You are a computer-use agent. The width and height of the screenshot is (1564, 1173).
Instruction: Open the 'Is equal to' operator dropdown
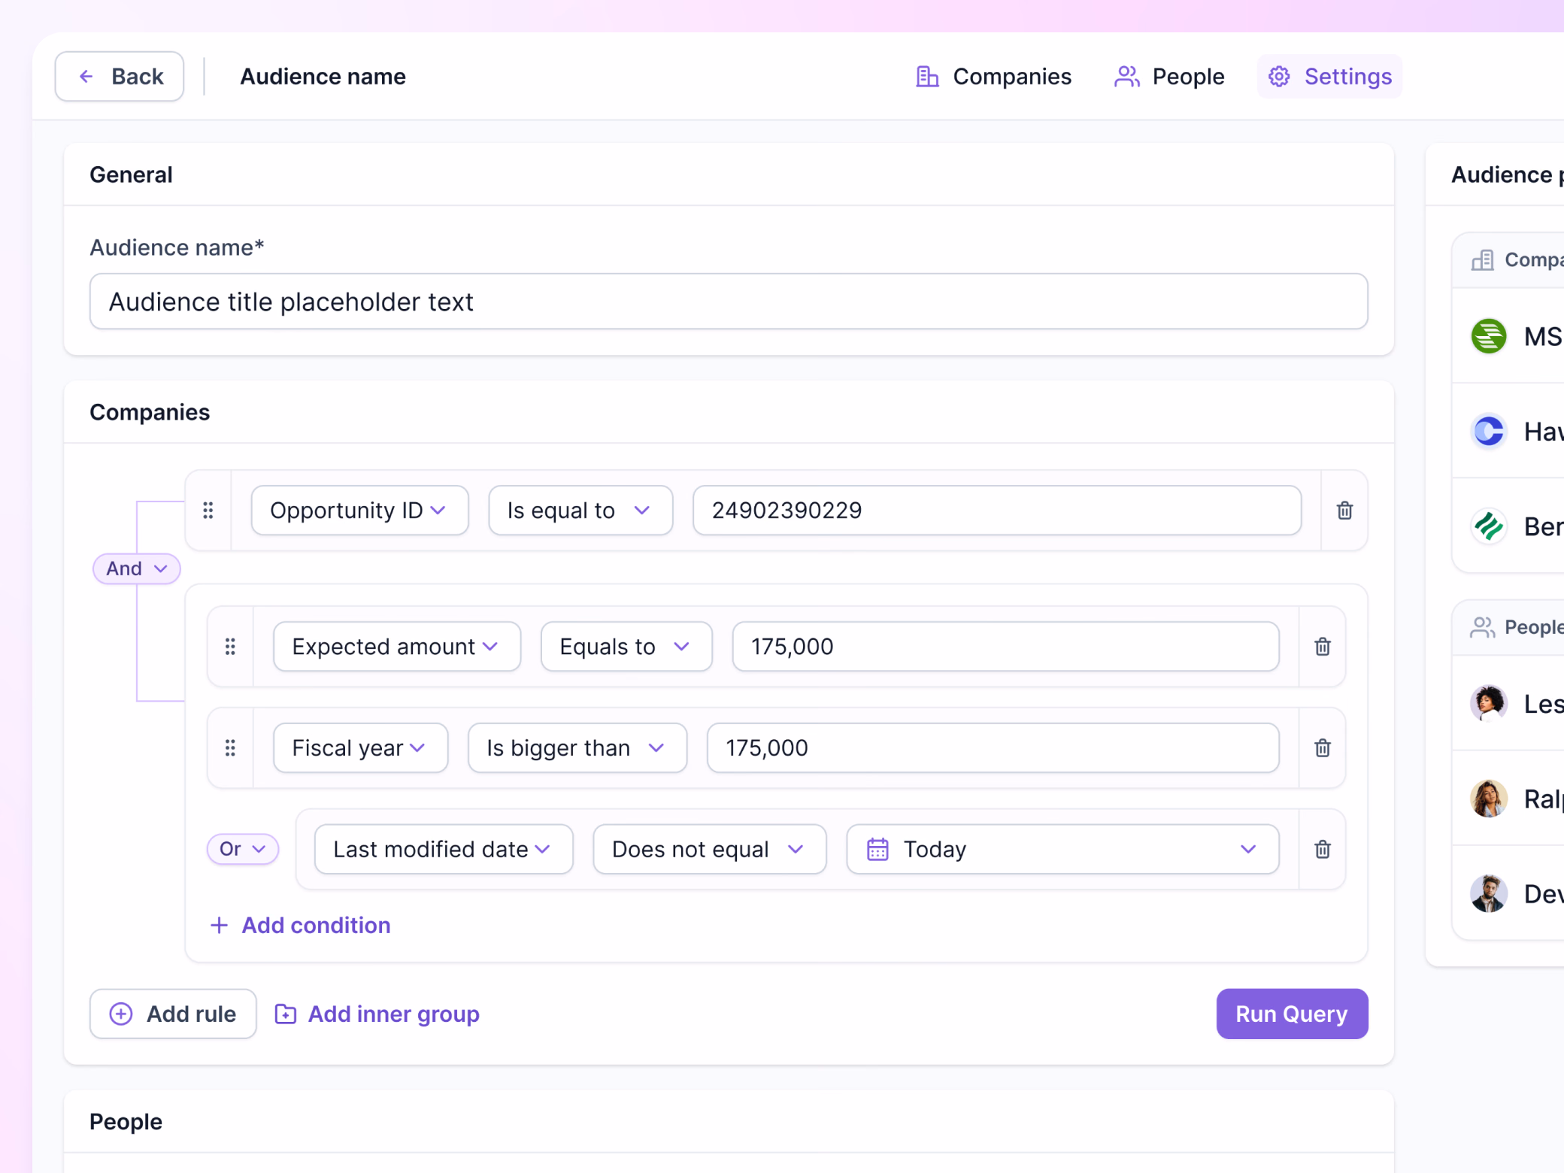pos(580,511)
